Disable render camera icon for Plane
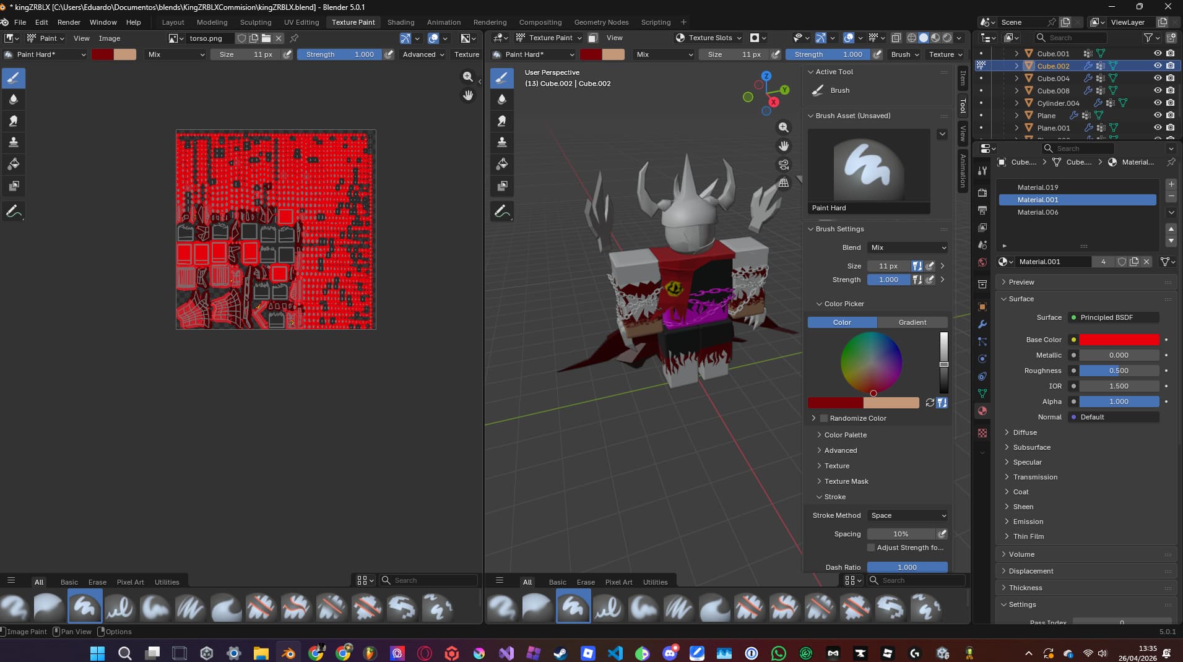The width and height of the screenshot is (1183, 662). click(1170, 115)
